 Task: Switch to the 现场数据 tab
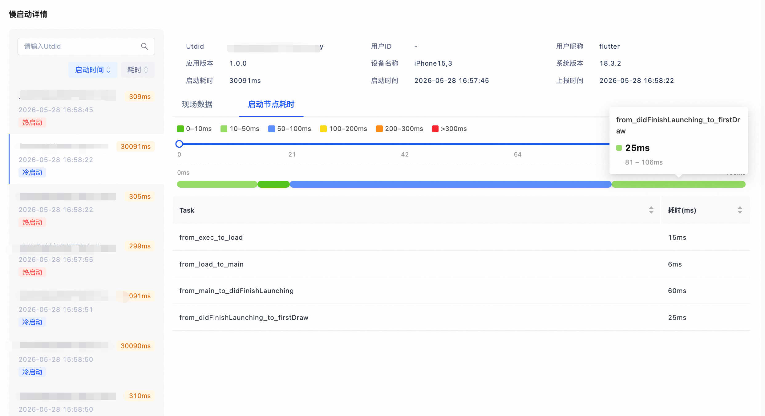(197, 104)
